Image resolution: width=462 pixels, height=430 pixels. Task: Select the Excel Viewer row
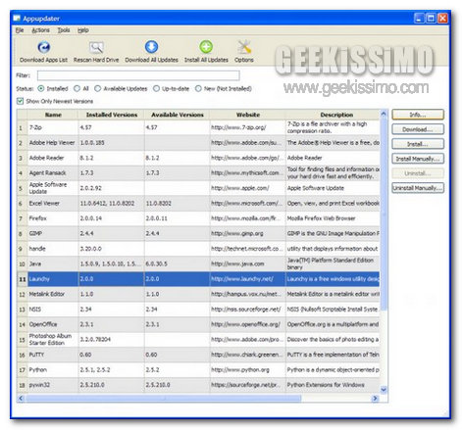[198, 203]
